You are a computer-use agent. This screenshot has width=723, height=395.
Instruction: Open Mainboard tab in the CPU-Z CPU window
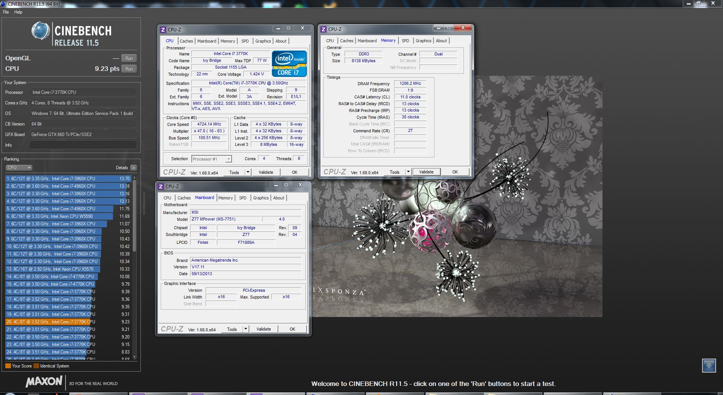(x=207, y=41)
